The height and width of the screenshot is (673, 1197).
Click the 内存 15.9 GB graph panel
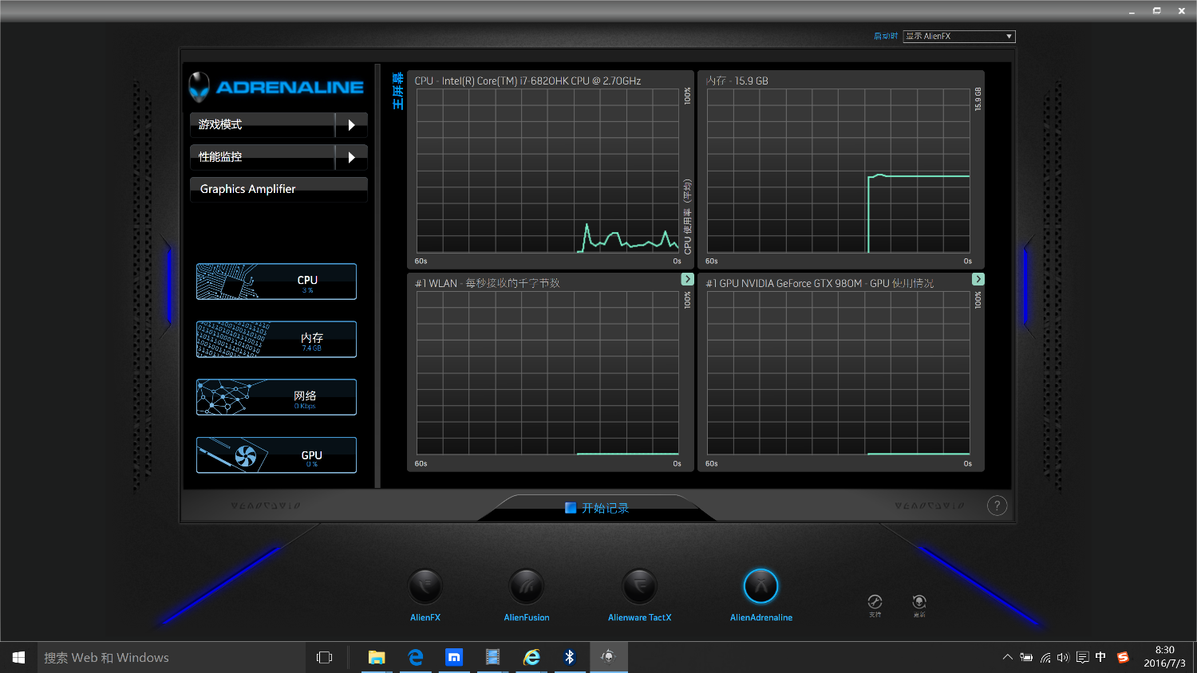pyautogui.click(x=841, y=170)
